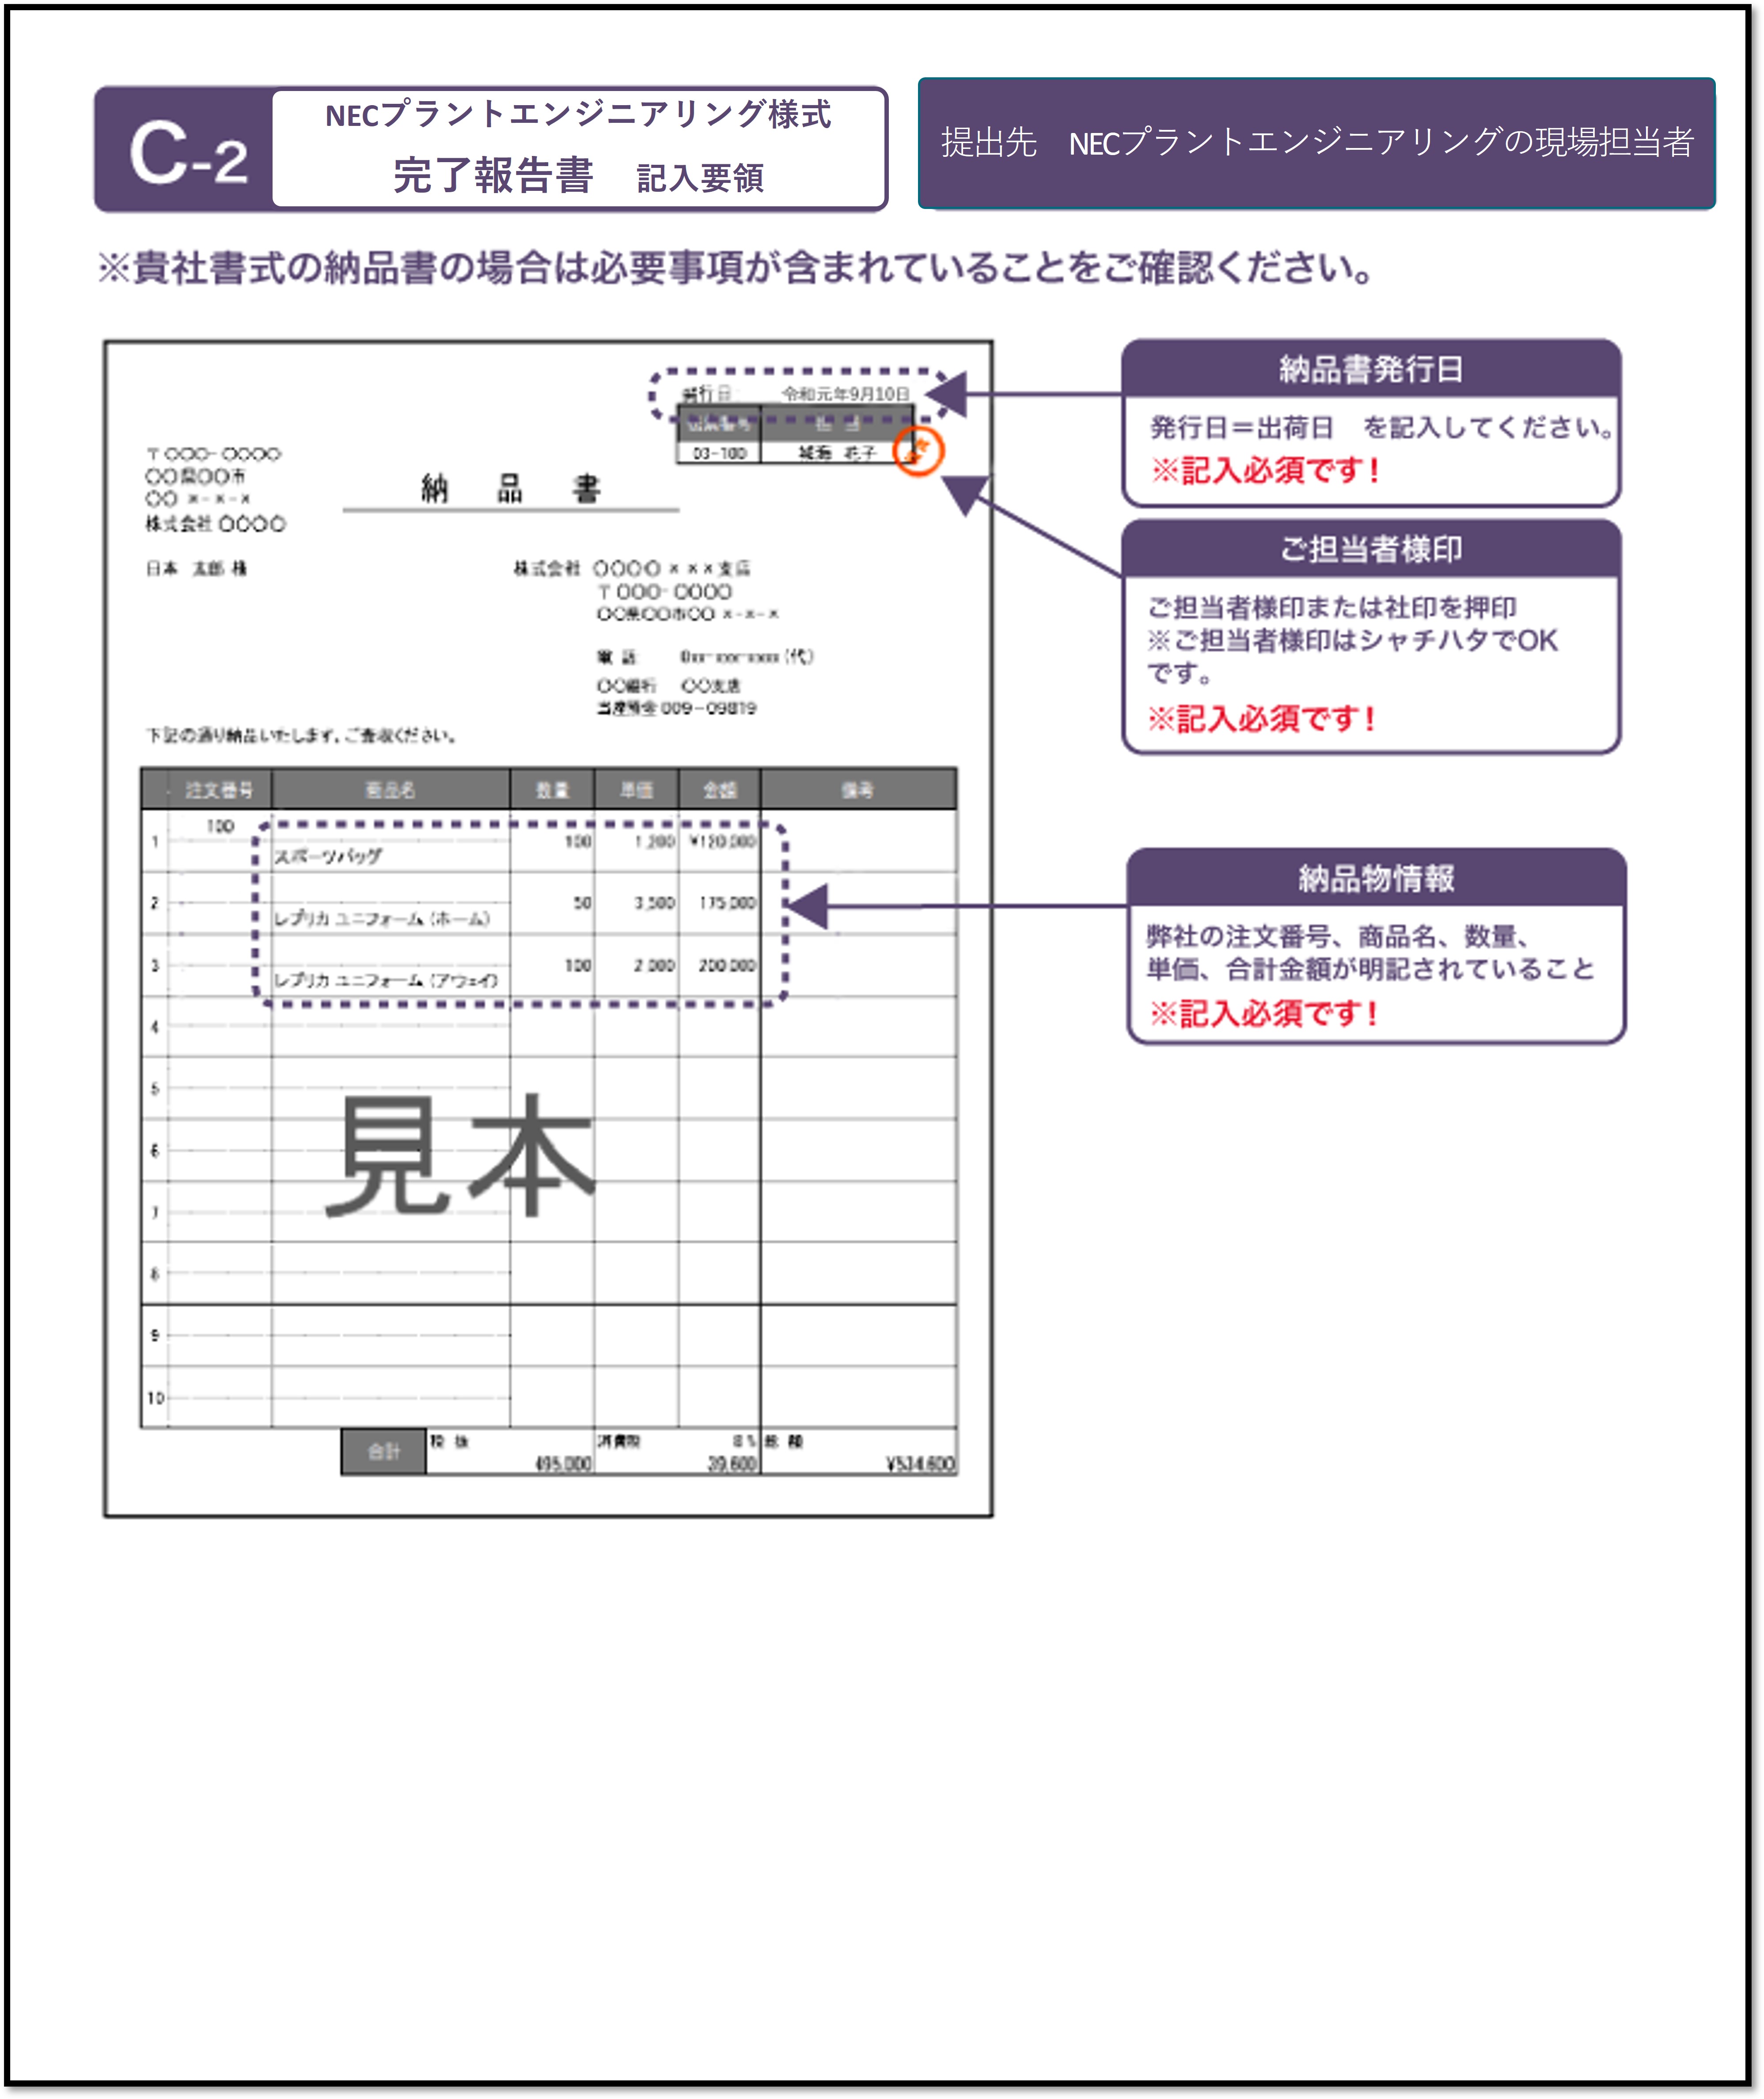Click the grand total '¥534,600'
The image size is (1764, 2099).
920,1464
